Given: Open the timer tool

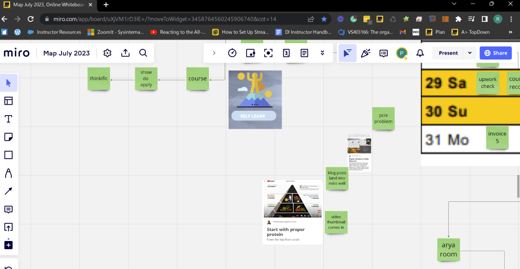Looking at the screenshot, I should (232, 53).
